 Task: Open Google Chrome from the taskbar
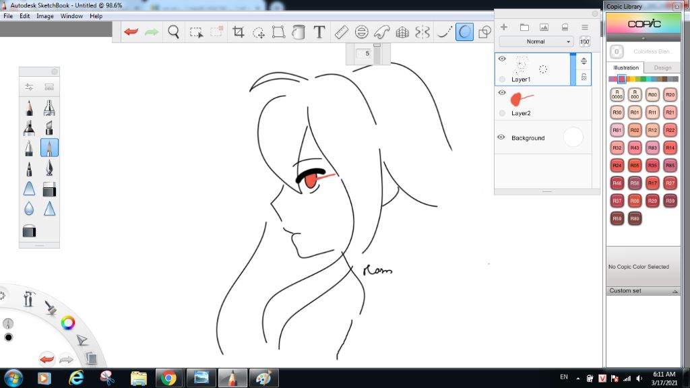pos(168,378)
